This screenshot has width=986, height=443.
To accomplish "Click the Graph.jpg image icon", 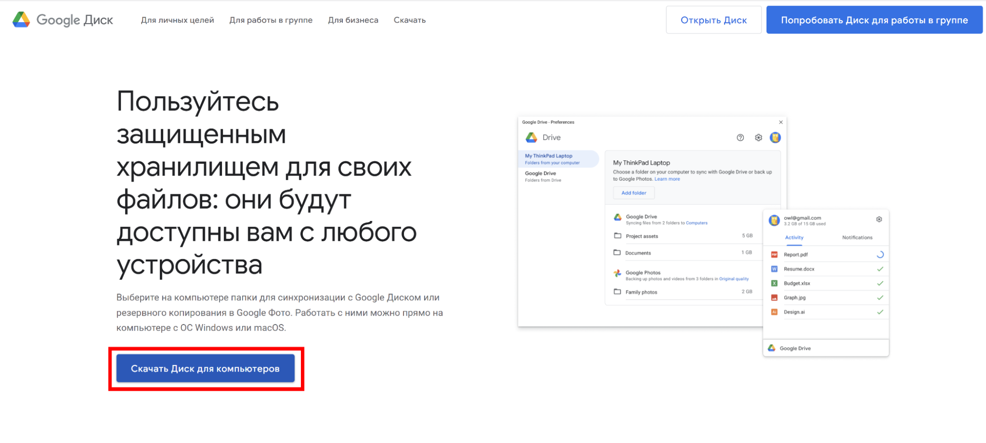I will [x=774, y=297].
